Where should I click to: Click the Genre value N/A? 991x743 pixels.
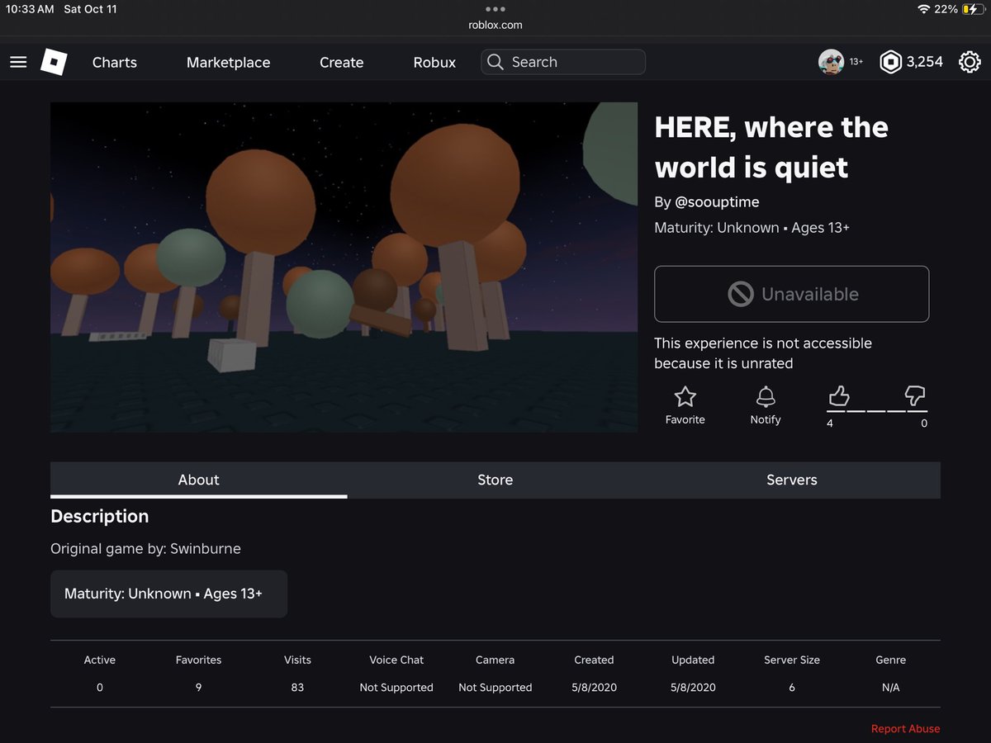tap(890, 687)
